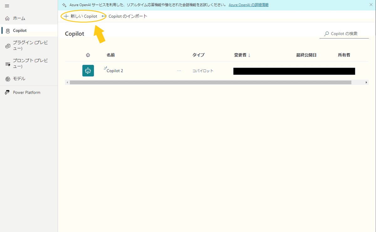
Task: Click the horizontal scrollbar thumb
Action: (211, 82)
